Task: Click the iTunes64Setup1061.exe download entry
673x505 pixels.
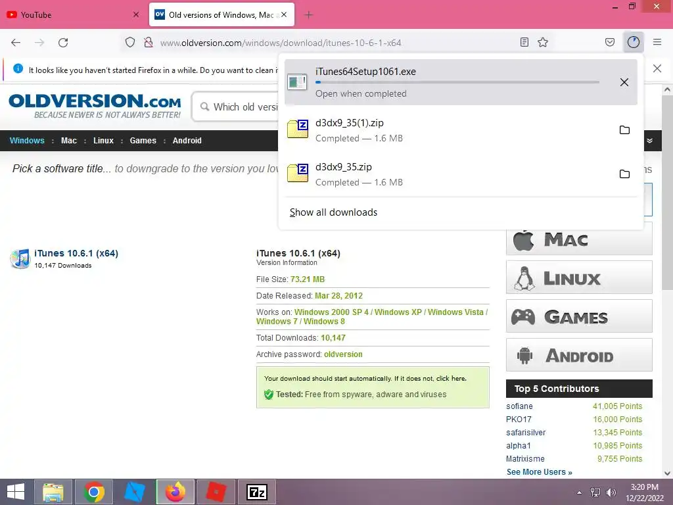Action: click(461, 82)
